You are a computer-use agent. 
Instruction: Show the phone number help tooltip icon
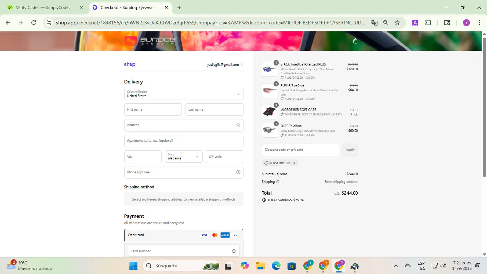(x=238, y=172)
